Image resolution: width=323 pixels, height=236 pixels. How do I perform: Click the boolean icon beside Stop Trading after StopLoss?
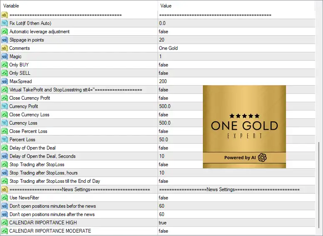pyautogui.click(x=4, y=165)
